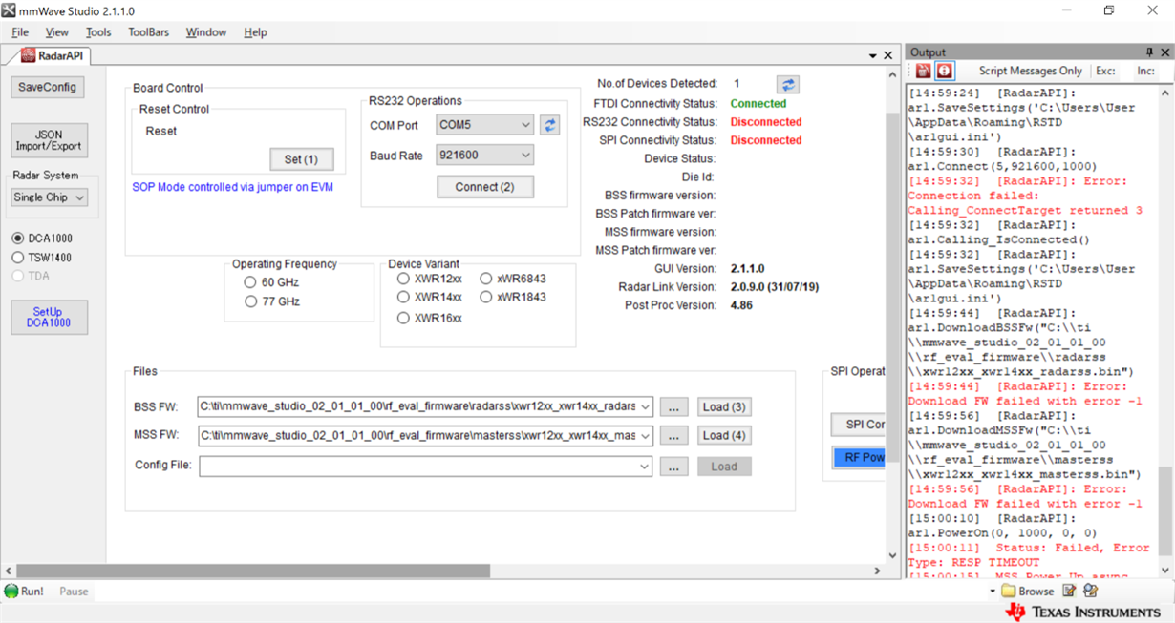This screenshot has height=623, width=1175.
Task: Click Script Messages Only in Output toolbar
Action: 1031,71
